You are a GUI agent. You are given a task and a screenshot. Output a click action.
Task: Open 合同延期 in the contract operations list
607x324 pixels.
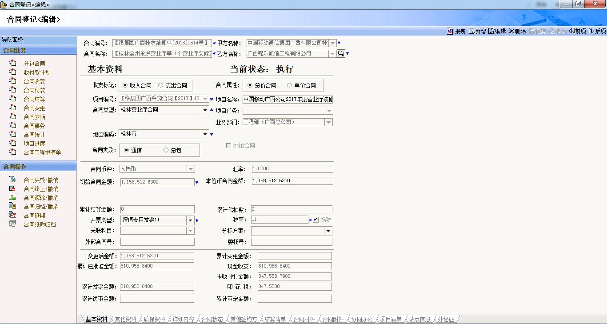[x=34, y=216]
